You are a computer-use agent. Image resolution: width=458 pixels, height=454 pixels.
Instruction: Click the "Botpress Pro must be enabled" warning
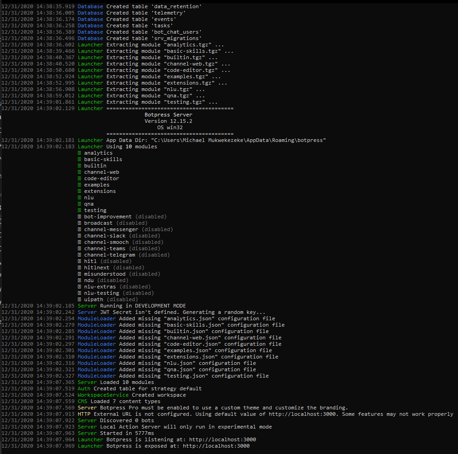point(224,408)
